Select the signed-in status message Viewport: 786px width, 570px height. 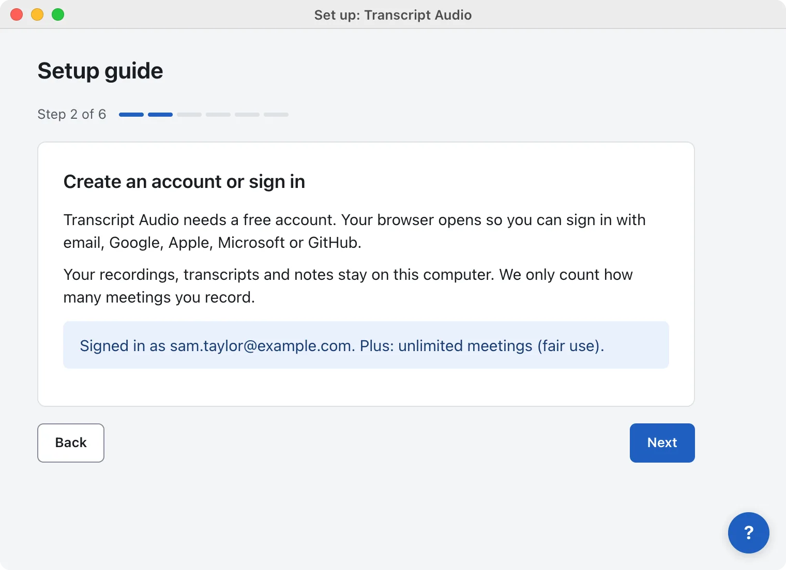[x=366, y=345]
